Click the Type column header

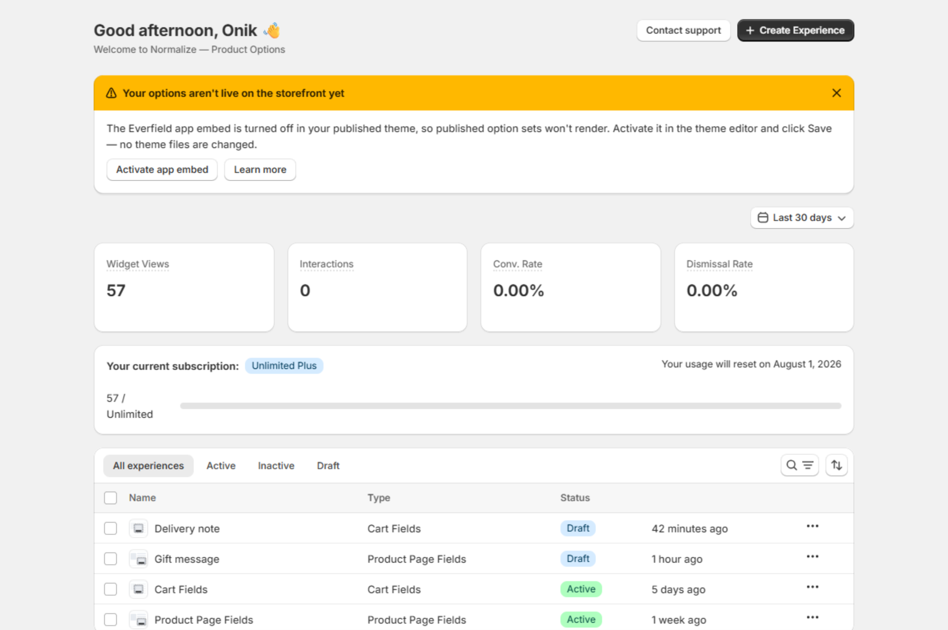click(379, 498)
